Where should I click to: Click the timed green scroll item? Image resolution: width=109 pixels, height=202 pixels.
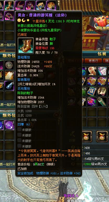pyautogui.click(x=102, y=102)
